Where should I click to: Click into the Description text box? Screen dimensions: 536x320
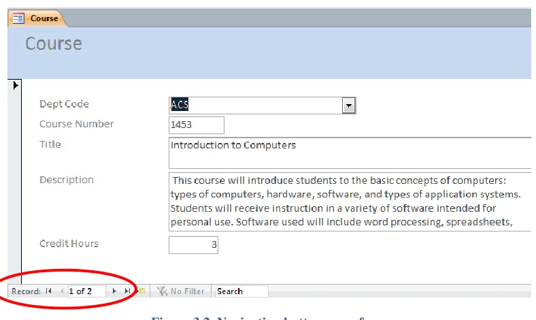pyautogui.click(x=350, y=202)
